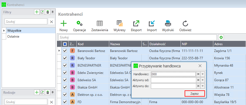The image size is (246, 105).
Task: Uncheck the FD row checkbox
Action: point(65,102)
